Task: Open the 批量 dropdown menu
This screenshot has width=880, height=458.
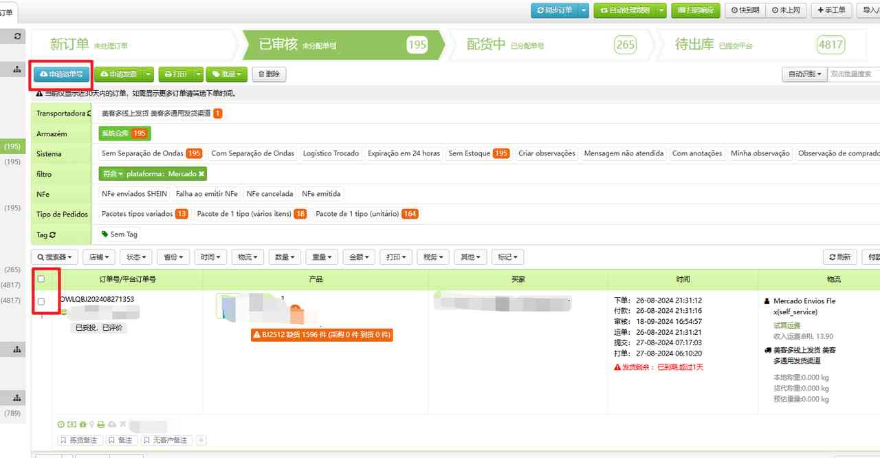Action: (x=226, y=74)
